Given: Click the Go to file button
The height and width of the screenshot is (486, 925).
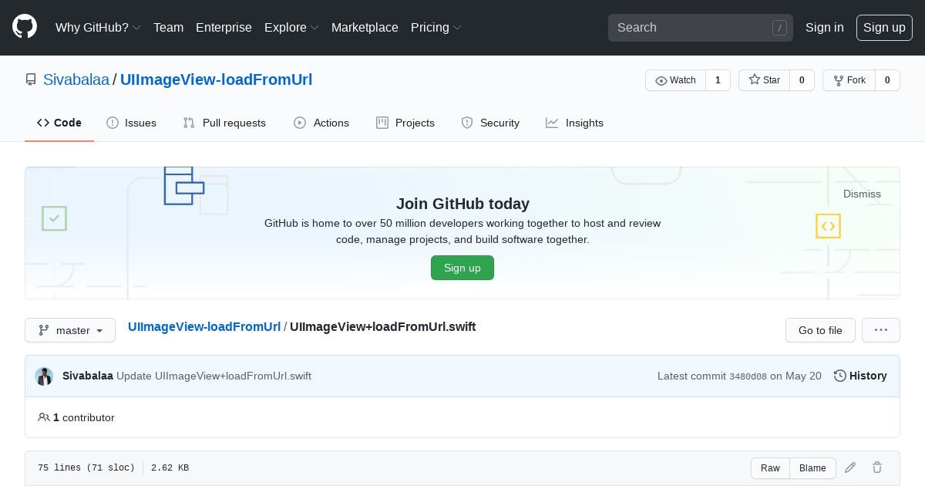Looking at the screenshot, I should [820, 330].
